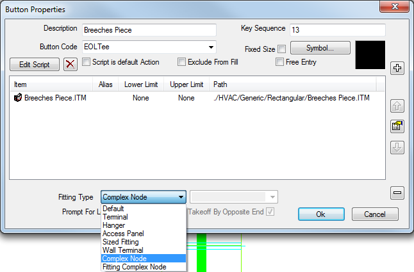The image size is (414, 272).
Task: Open item properties edit icon
Action: (x=397, y=126)
